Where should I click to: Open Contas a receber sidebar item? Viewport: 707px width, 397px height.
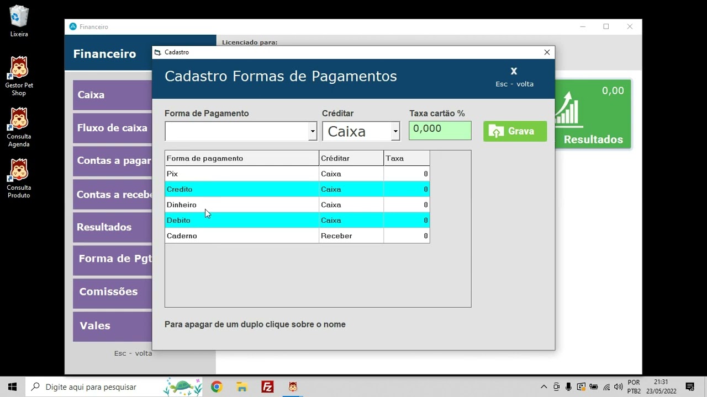coord(113,194)
